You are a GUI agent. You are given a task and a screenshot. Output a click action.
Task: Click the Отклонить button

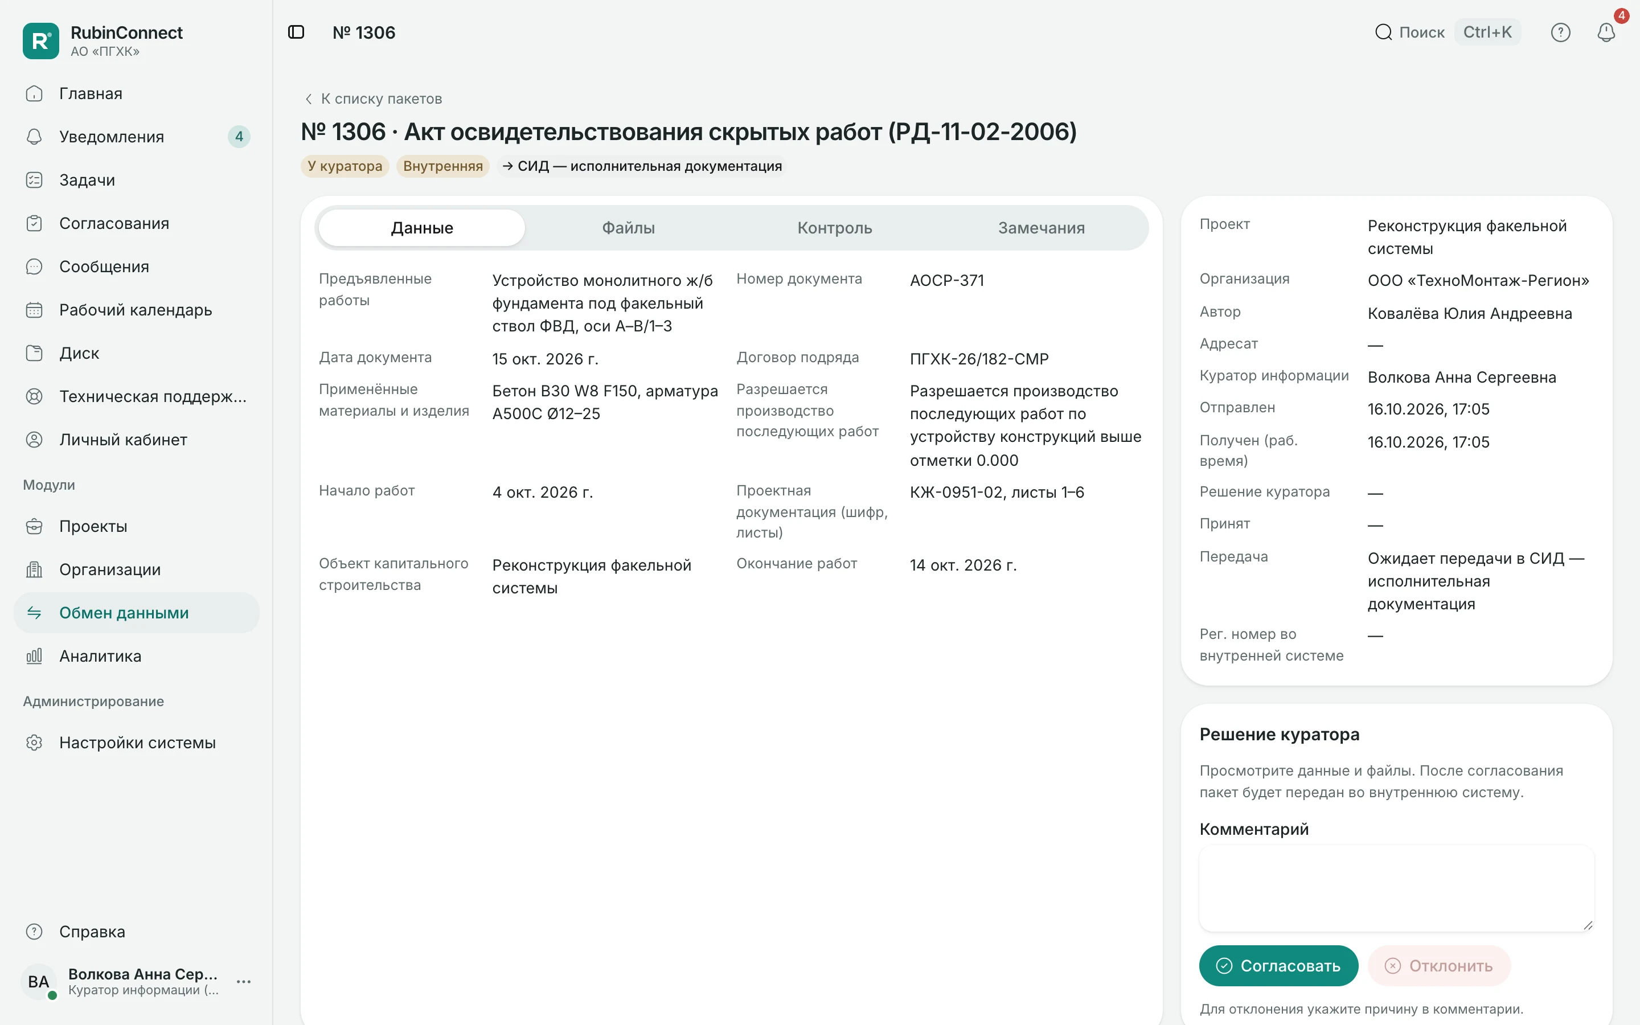1439,965
